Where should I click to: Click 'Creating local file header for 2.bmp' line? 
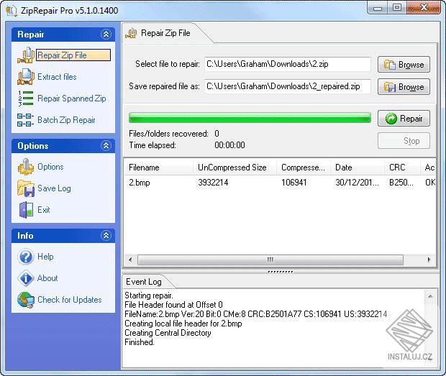[x=183, y=324]
